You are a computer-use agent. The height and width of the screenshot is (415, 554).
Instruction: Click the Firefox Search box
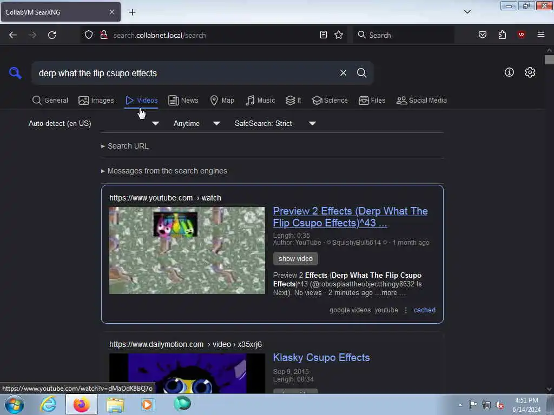[404, 35]
